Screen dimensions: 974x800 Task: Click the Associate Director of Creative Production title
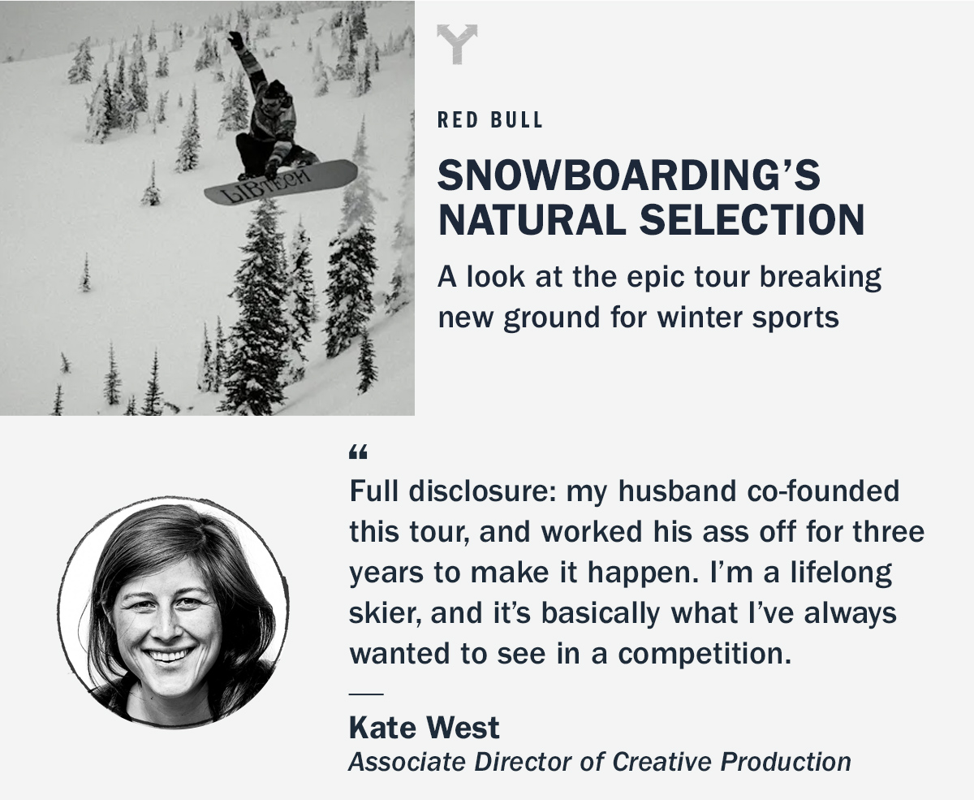(x=600, y=763)
